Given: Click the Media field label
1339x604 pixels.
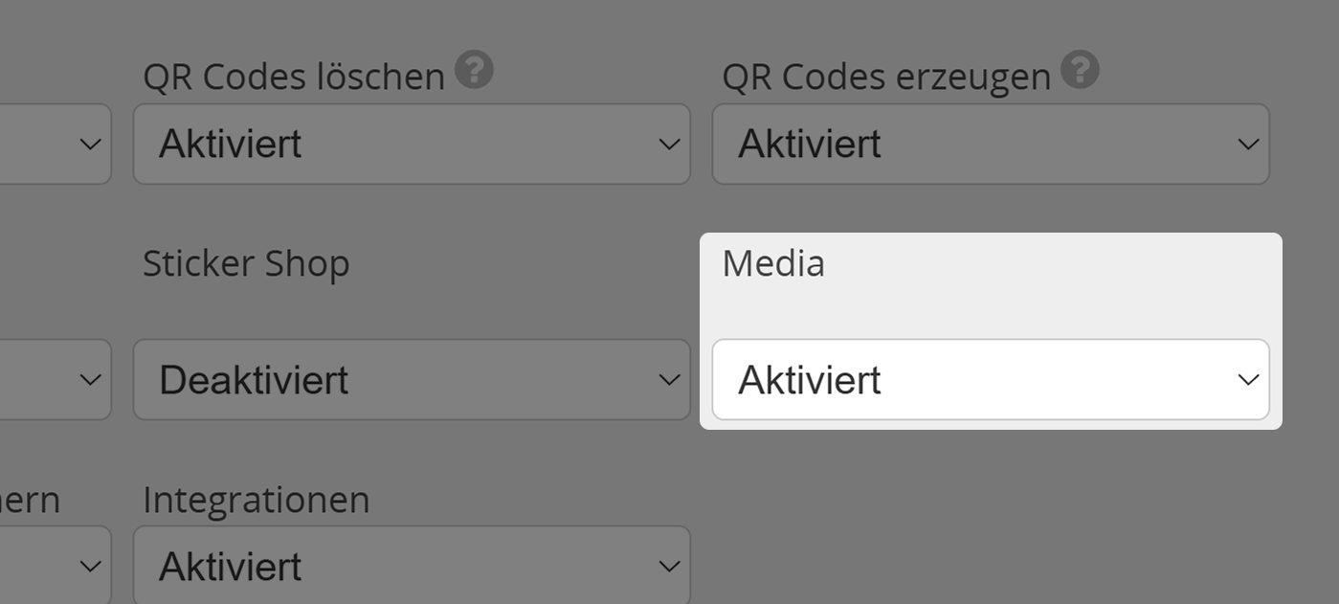Looking at the screenshot, I should [773, 263].
